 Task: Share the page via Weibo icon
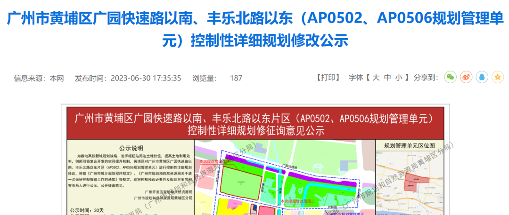click(x=466, y=77)
